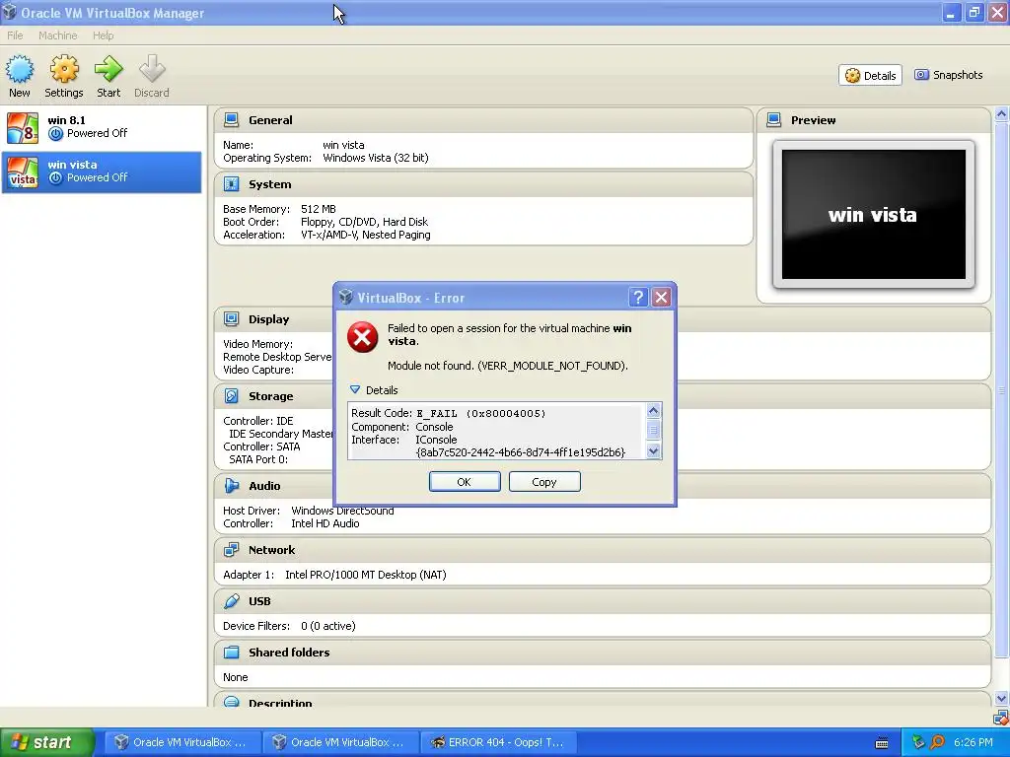Click the Audio section header text
1010x757 pixels.
[264, 485]
